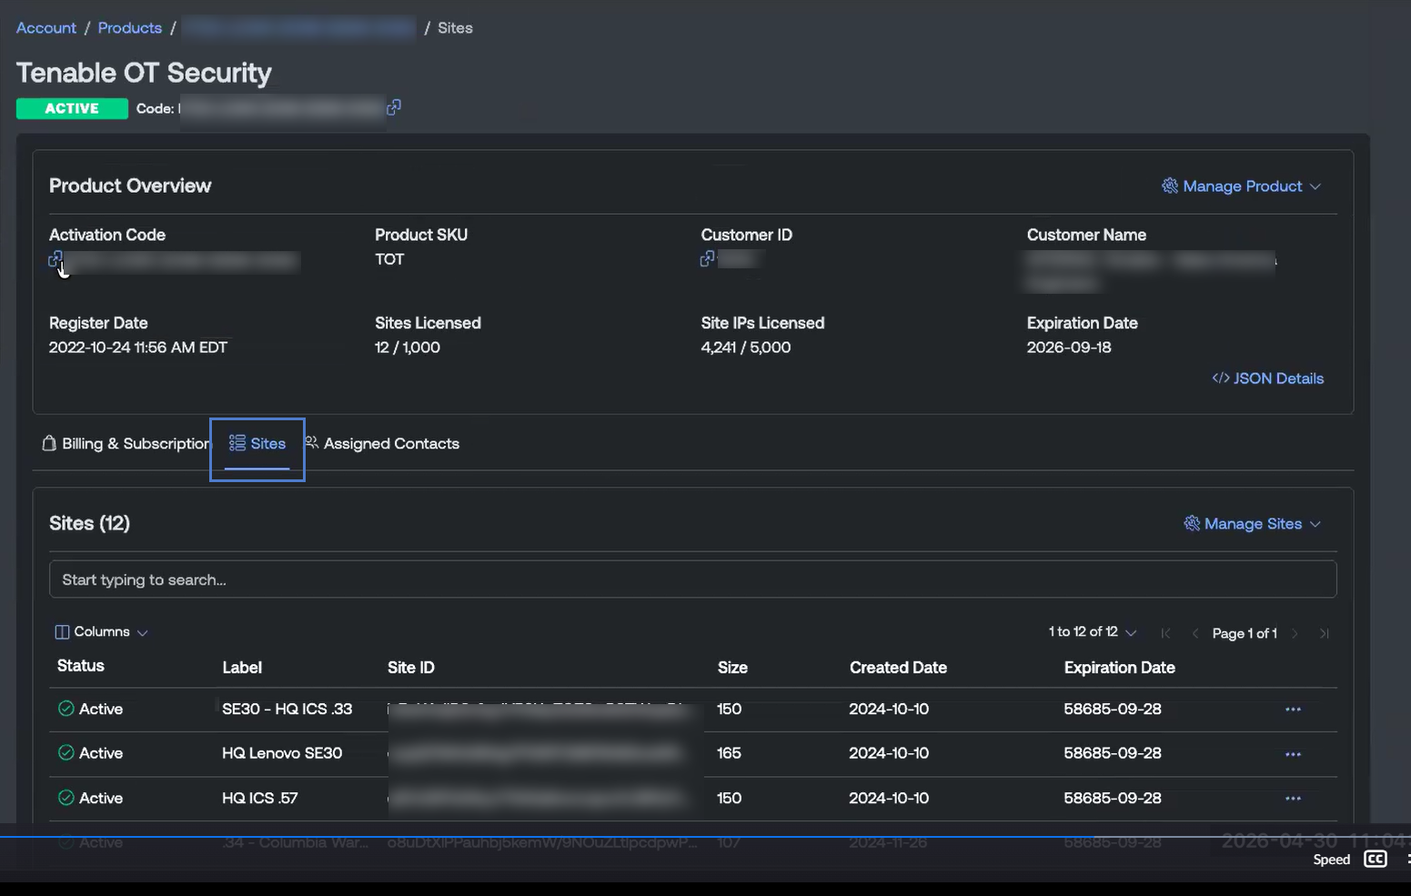The width and height of the screenshot is (1411, 896).
Task: Click the Active status icon for HQ Lenovo SE30
Action: (66, 753)
